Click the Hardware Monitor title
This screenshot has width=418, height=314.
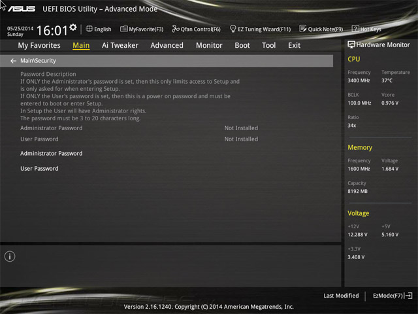[x=383, y=44]
